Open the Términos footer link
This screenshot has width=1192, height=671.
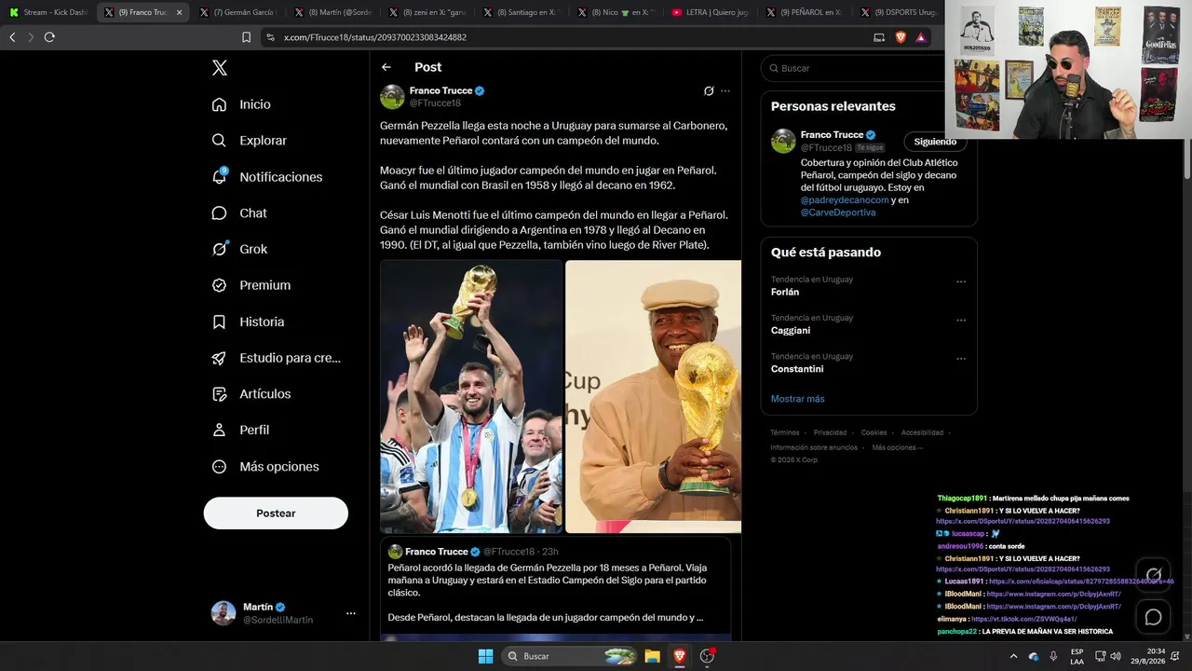785,432
